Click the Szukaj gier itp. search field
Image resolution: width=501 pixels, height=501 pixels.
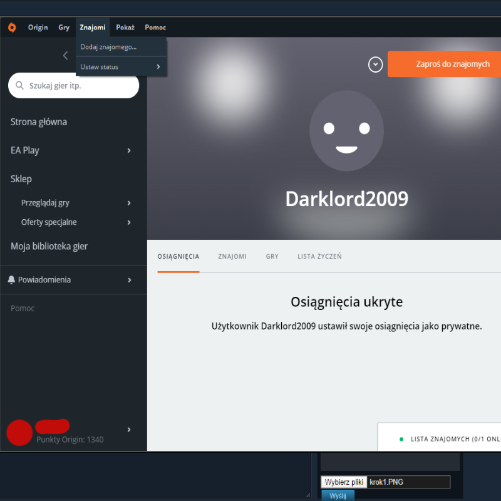pyautogui.click(x=73, y=86)
